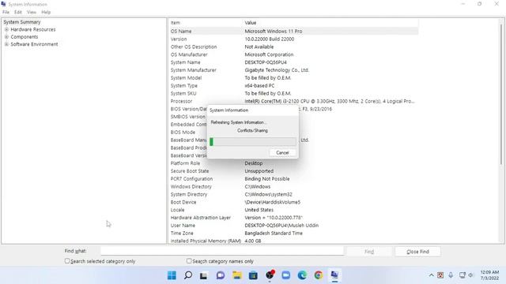
Task: Open File Explorer from the taskbar
Action: pos(237,275)
